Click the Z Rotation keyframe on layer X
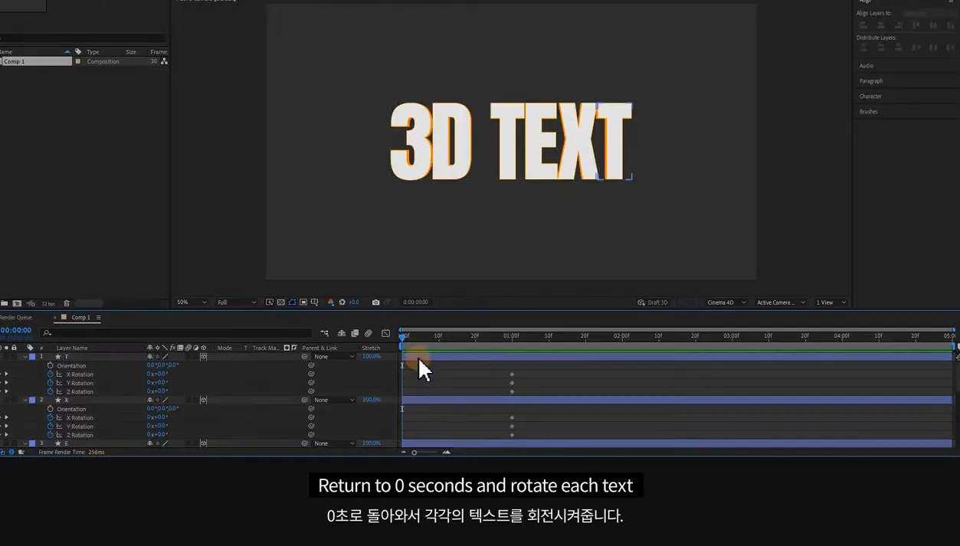Image resolution: width=960 pixels, height=546 pixels. [512, 435]
